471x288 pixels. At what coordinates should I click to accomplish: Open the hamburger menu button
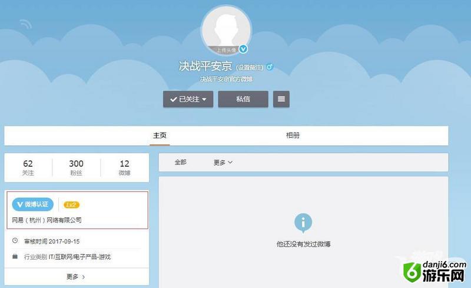[x=281, y=99]
